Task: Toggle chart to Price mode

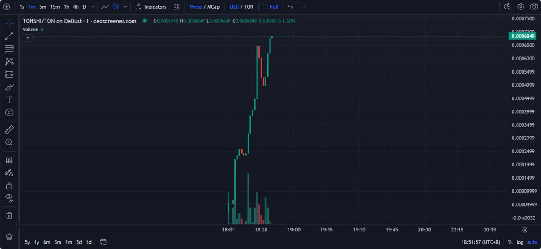Action: point(196,7)
